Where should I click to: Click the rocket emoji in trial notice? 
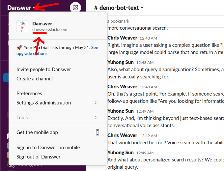[x=19, y=48]
